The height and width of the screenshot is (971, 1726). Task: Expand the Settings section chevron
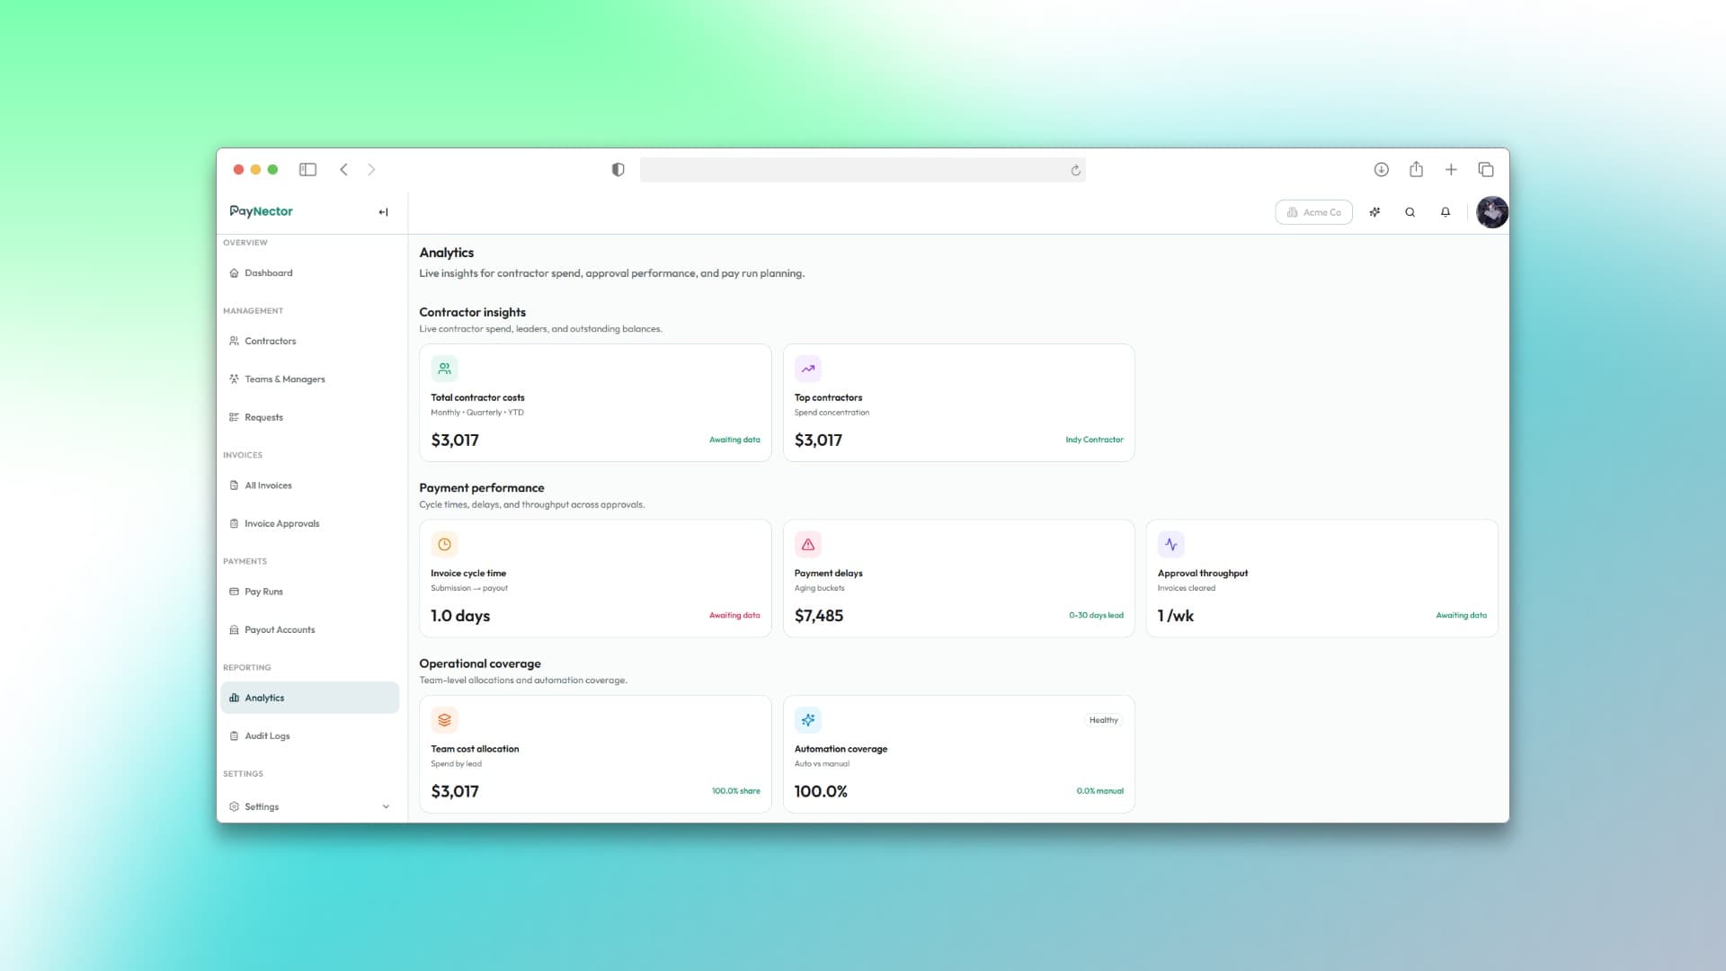[x=387, y=806]
